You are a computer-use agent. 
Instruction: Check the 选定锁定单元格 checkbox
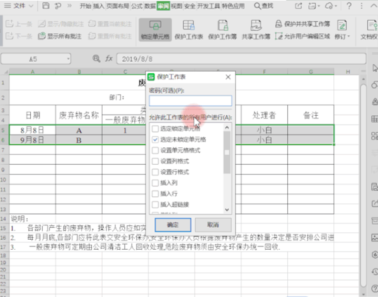point(155,128)
